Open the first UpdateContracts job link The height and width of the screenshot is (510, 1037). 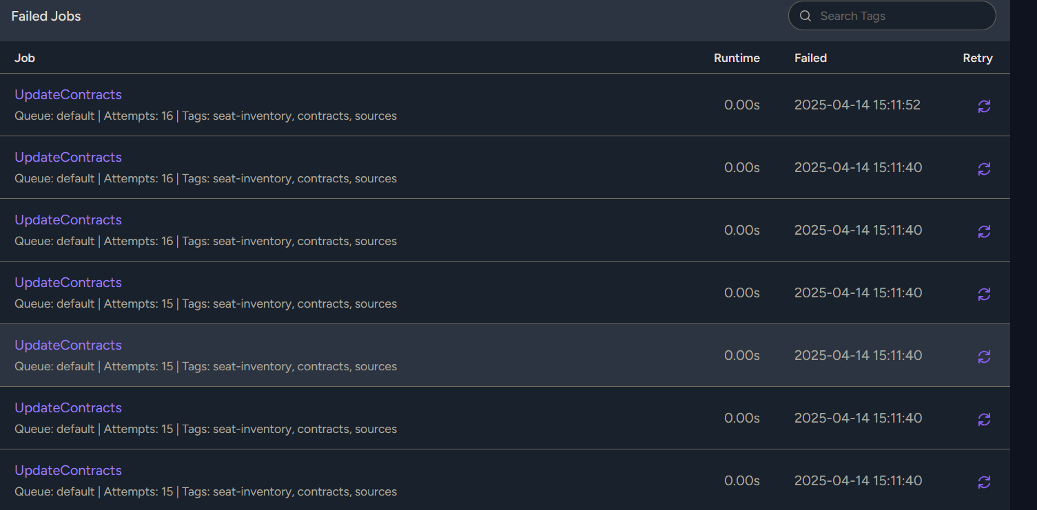68,95
